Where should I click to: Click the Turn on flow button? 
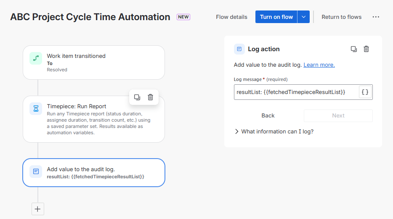(x=276, y=17)
